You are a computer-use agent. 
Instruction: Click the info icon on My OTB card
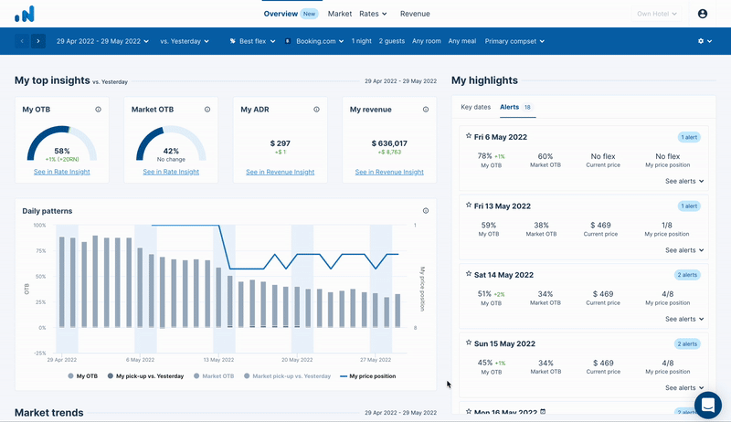point(98,110)
